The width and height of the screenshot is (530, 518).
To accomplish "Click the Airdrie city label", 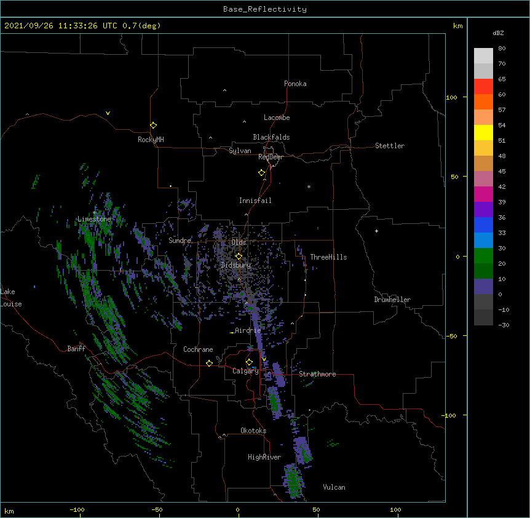I will (x=248, y=330).
